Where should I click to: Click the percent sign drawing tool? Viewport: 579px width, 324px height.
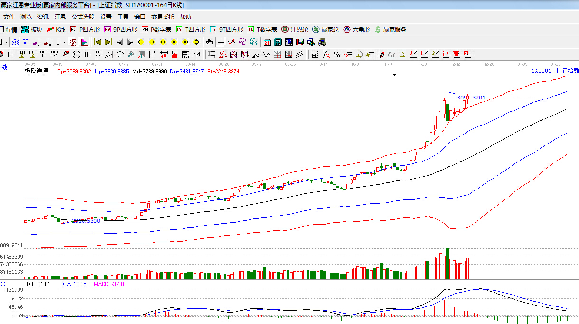coord(337,54)
